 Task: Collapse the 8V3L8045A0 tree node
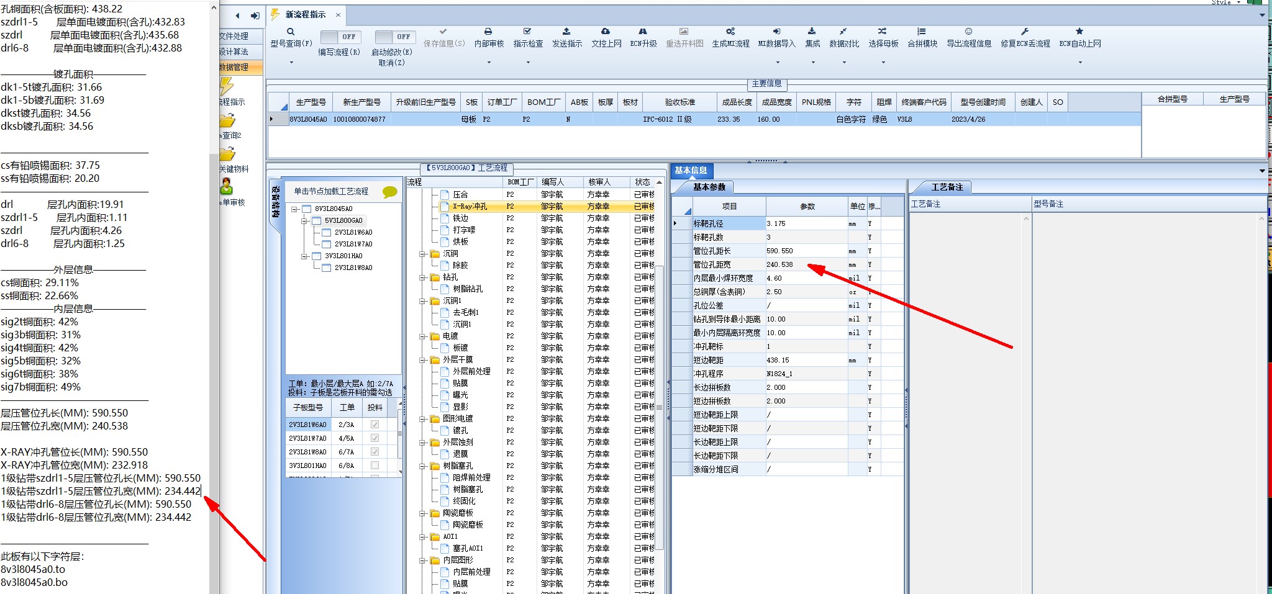click(x=295, y=209)
